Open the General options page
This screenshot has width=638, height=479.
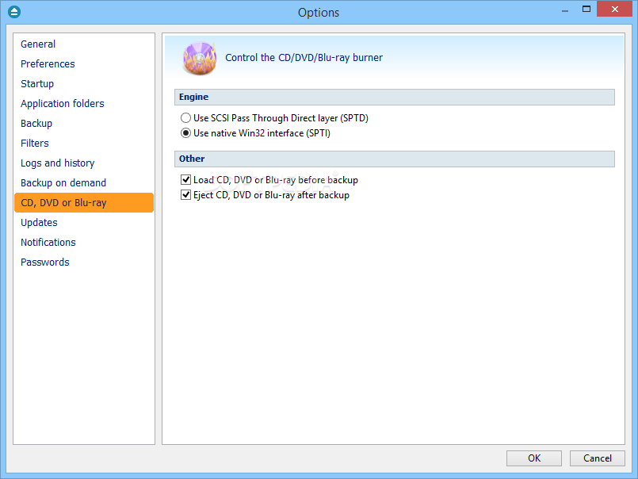tap(38, 44)
